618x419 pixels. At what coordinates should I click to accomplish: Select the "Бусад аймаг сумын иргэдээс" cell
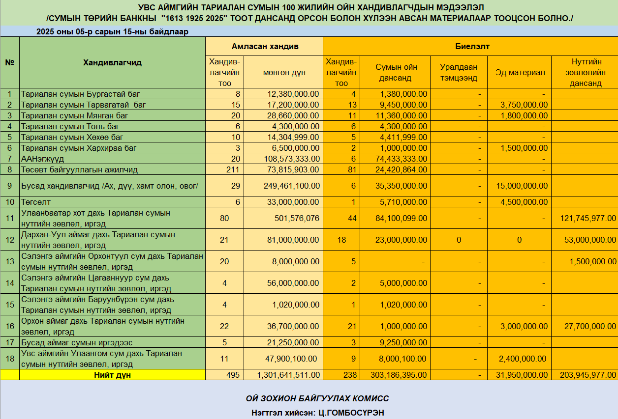112,342
